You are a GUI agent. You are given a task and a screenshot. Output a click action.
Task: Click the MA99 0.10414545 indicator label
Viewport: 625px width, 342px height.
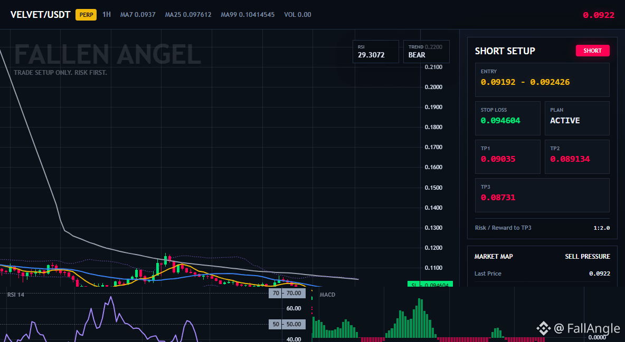click(x=248, y=14)
